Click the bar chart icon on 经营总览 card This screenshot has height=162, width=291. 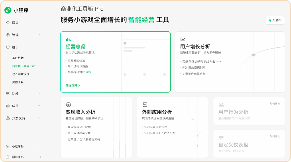[x=68, y=39]
